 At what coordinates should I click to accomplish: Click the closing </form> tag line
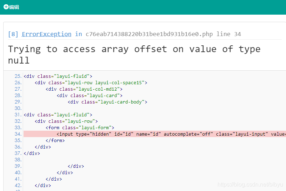55,140
